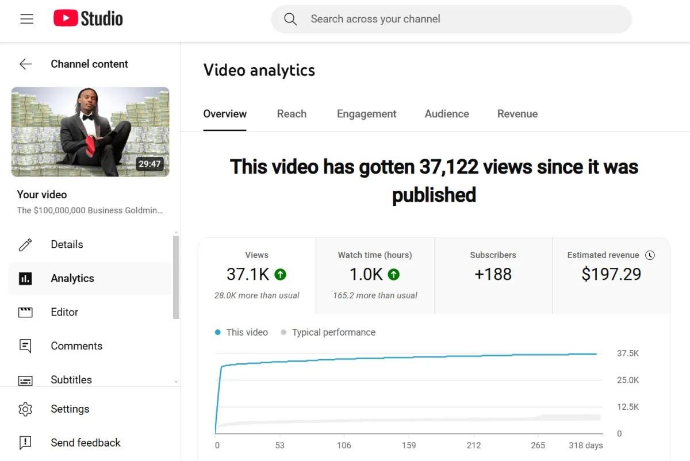Open the hamburger navigation menu
This screenshot has height=461, width=690.
click(27, 19)
